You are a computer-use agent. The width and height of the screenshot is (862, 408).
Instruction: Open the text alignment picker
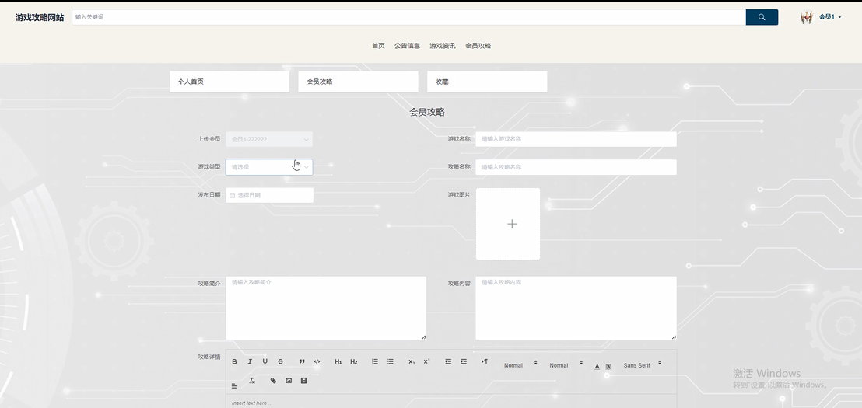point(234,386)
